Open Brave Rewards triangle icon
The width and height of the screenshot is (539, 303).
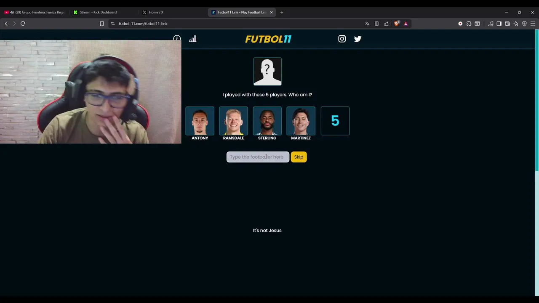pos(406,24)
